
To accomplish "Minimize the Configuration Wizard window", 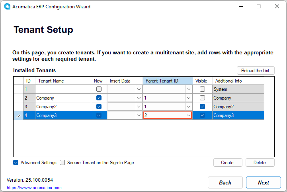I will coord(241,6).
